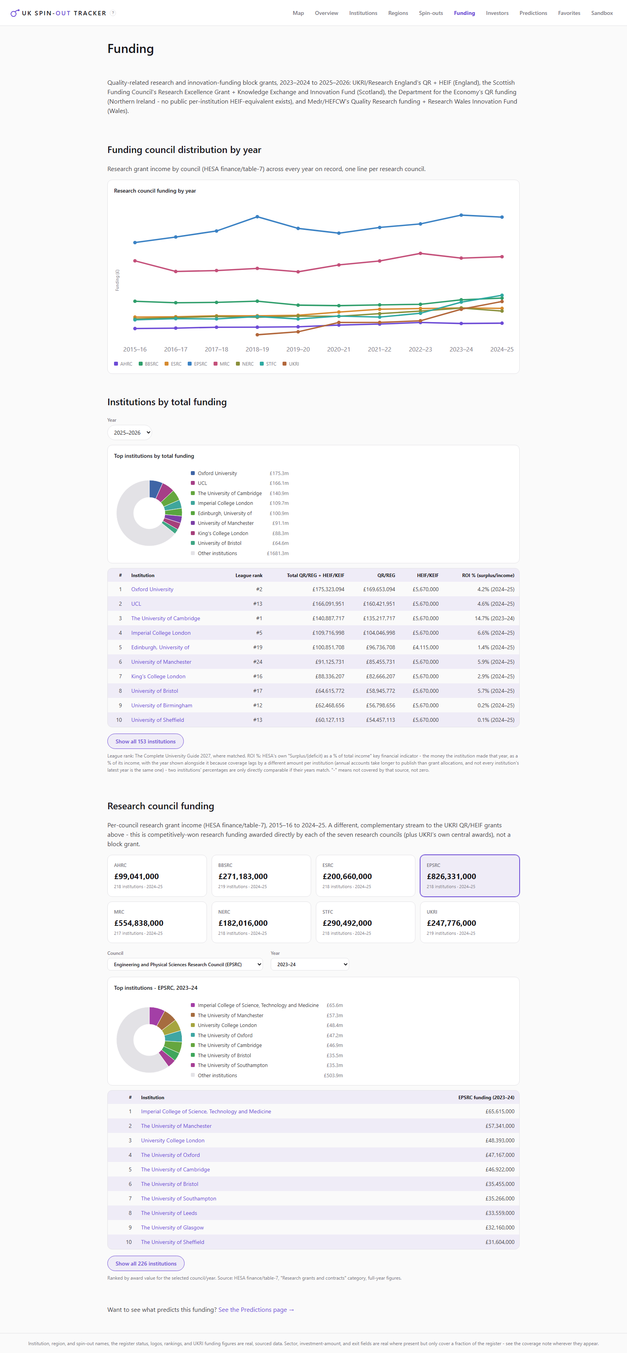The height and width of the screenshot is (1353, 627).
Task: Click the help question-mark icon beside the title
Action: click(113, 13)
